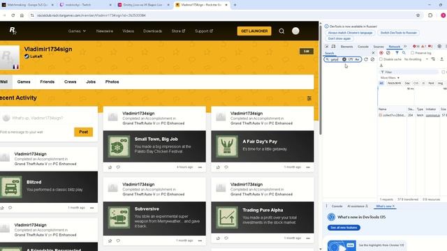Open the Recent Activity filter settings icon
The image size is (447, 251).
309,98
